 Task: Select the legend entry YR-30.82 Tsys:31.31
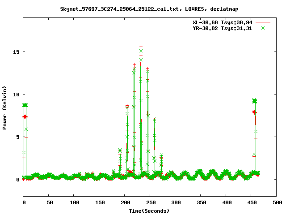point(223,28)
